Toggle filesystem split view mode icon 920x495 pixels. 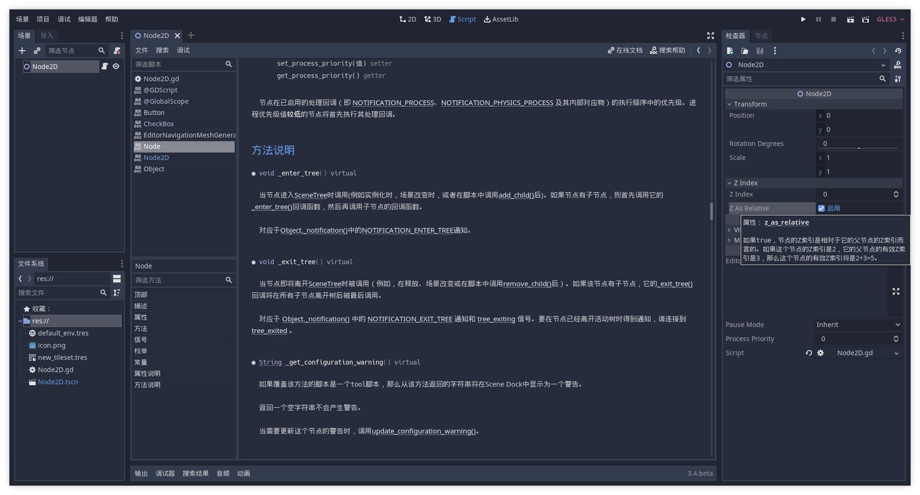pyautogui.click(x=117, y=279)
